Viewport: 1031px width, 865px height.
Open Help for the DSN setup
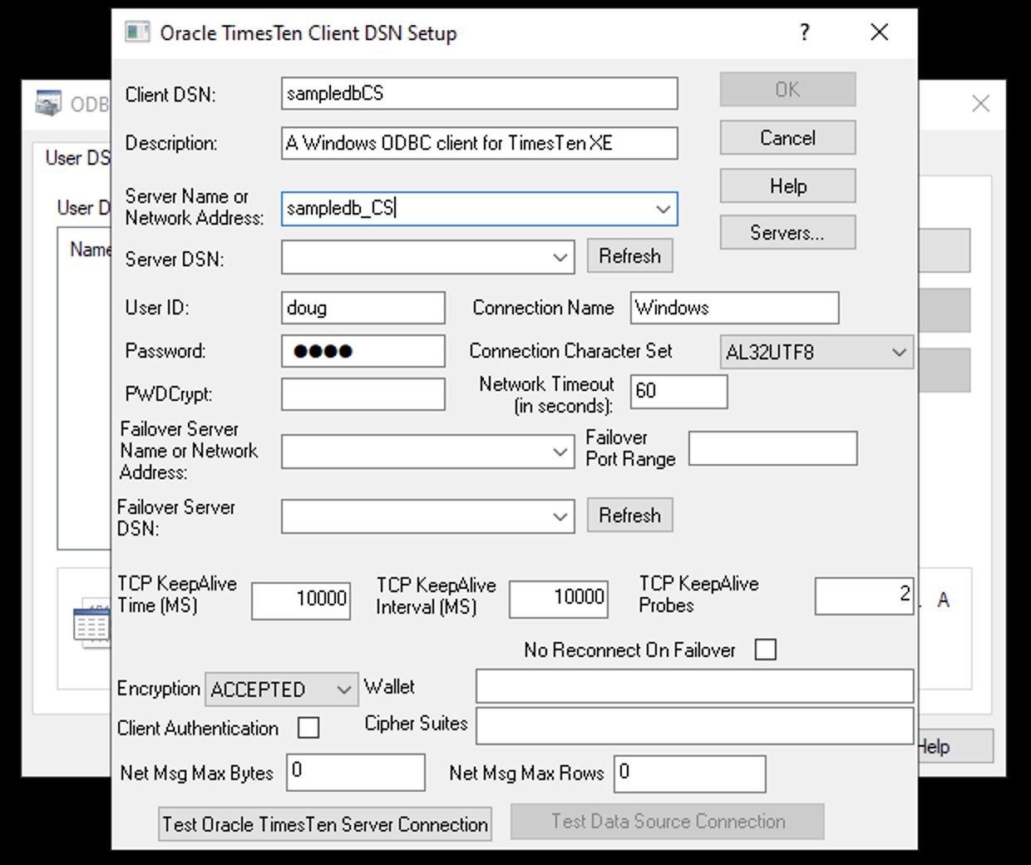coord(787,185)
